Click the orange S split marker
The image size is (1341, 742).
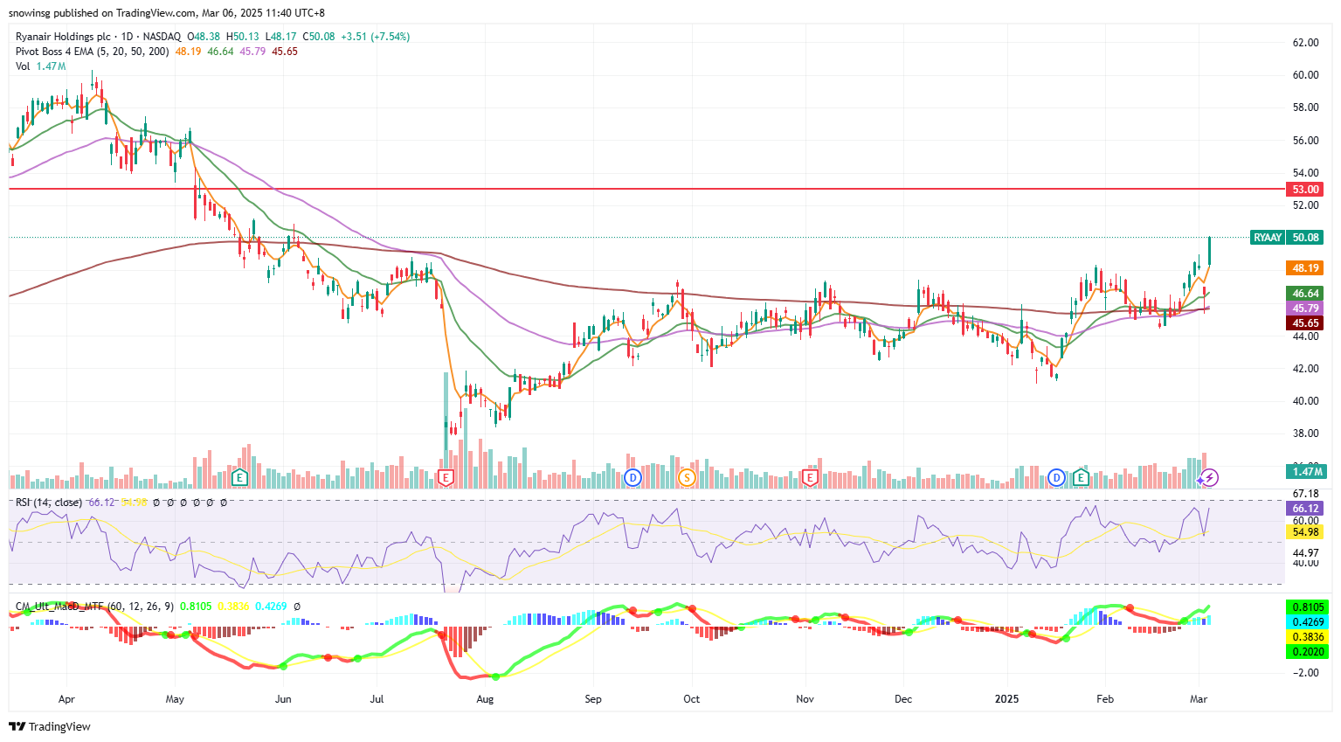(x=688, y=477)
